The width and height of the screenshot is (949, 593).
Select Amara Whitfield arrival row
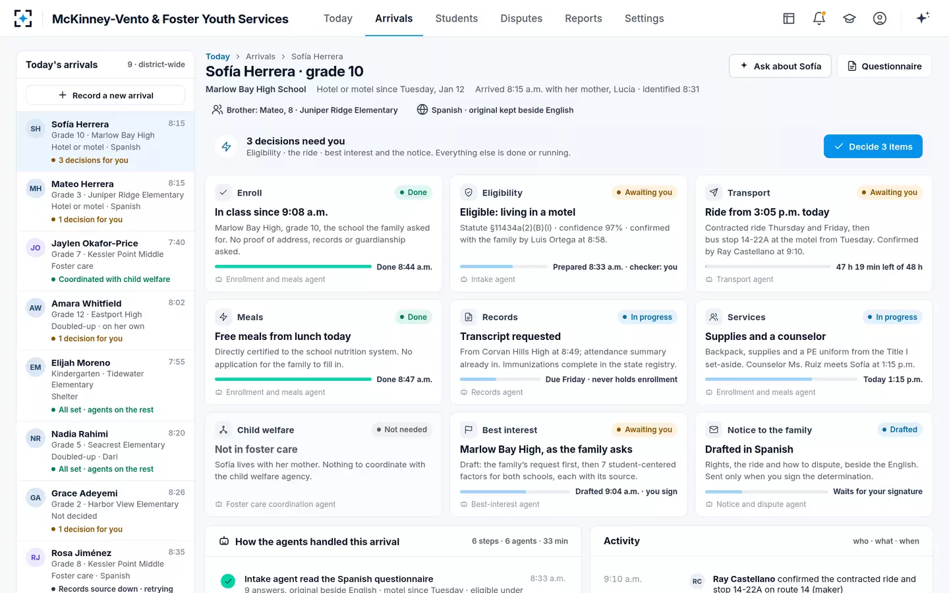point(105,320)
